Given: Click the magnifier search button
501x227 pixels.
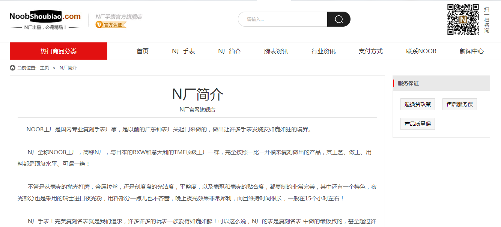Looking at the screenshot, I should 339,19.
